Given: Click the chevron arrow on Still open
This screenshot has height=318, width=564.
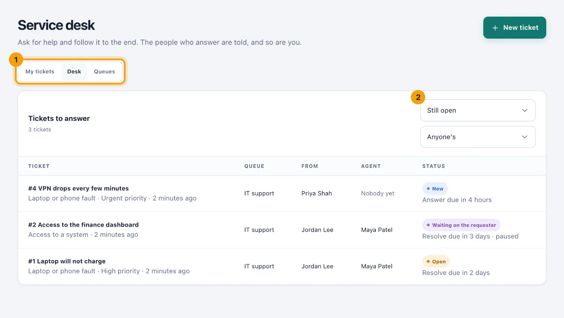Looking at the screenshot, I should 525,110.
